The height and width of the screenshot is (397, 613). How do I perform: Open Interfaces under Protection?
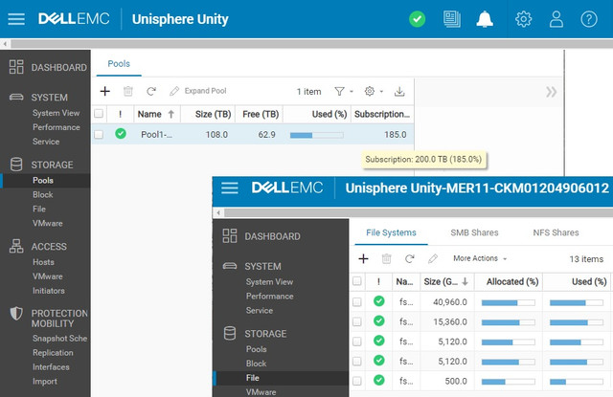pyautogui.click(x=51, y=367)
